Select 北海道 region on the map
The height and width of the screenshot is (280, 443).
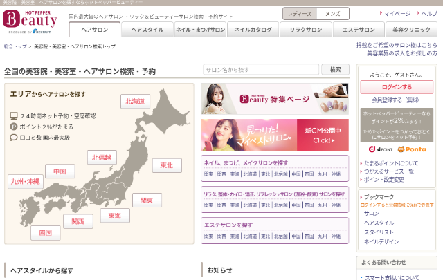tap(135, 102)
